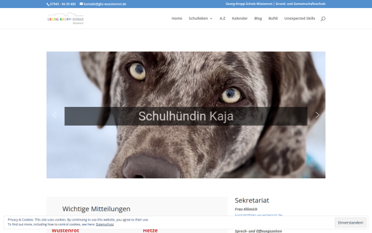The width and height of the screenshot is (372, 233).
Task: Click the Frau Klimich name text
Action: point(246,209)
